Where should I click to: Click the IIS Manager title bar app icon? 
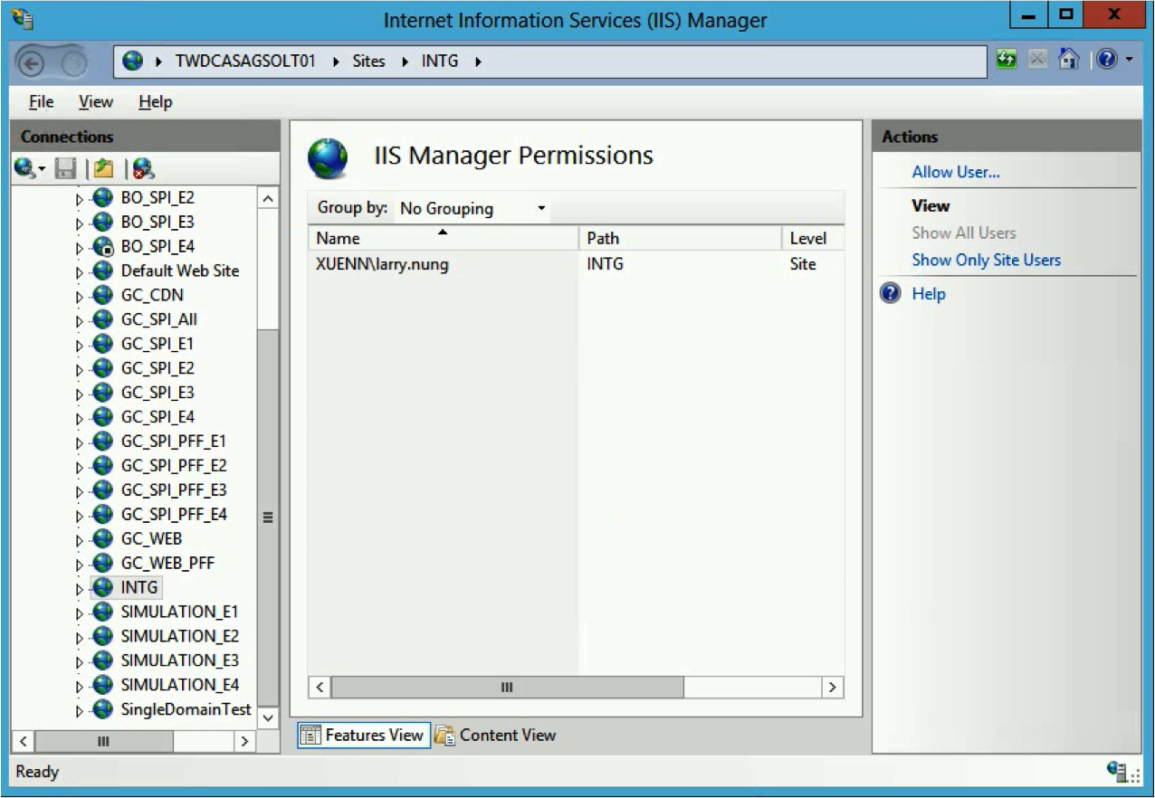(24, 18)
